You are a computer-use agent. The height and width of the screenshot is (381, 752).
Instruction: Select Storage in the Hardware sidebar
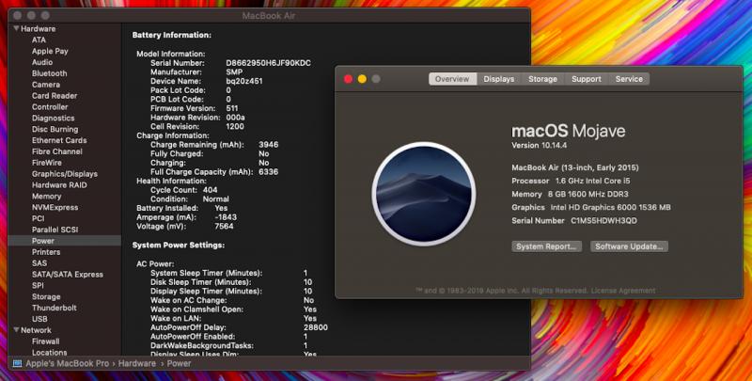[46, 296]
